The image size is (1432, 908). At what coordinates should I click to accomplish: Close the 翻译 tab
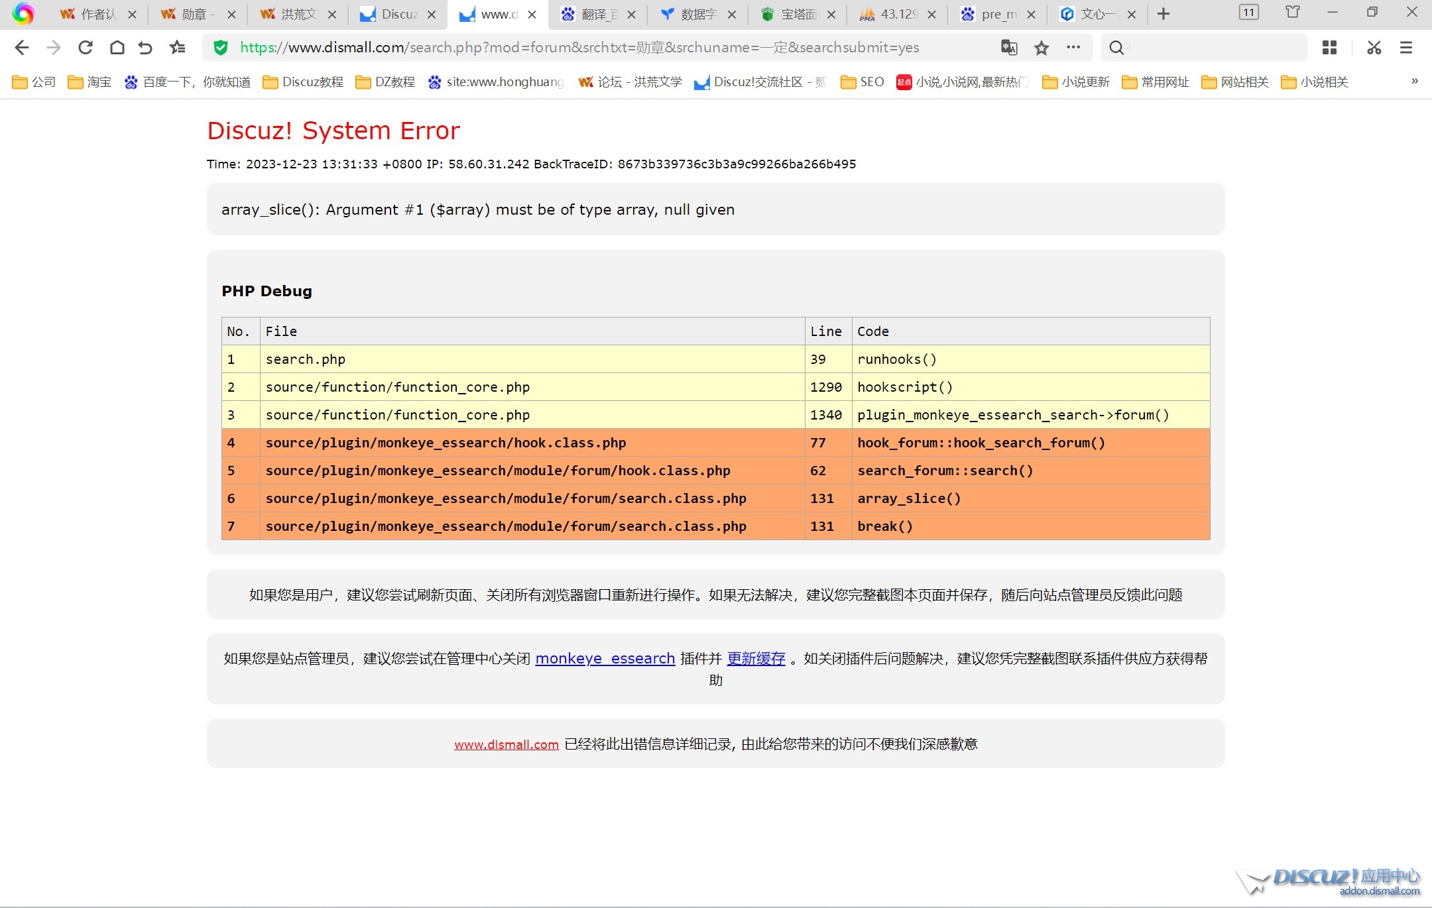(631, 15)
